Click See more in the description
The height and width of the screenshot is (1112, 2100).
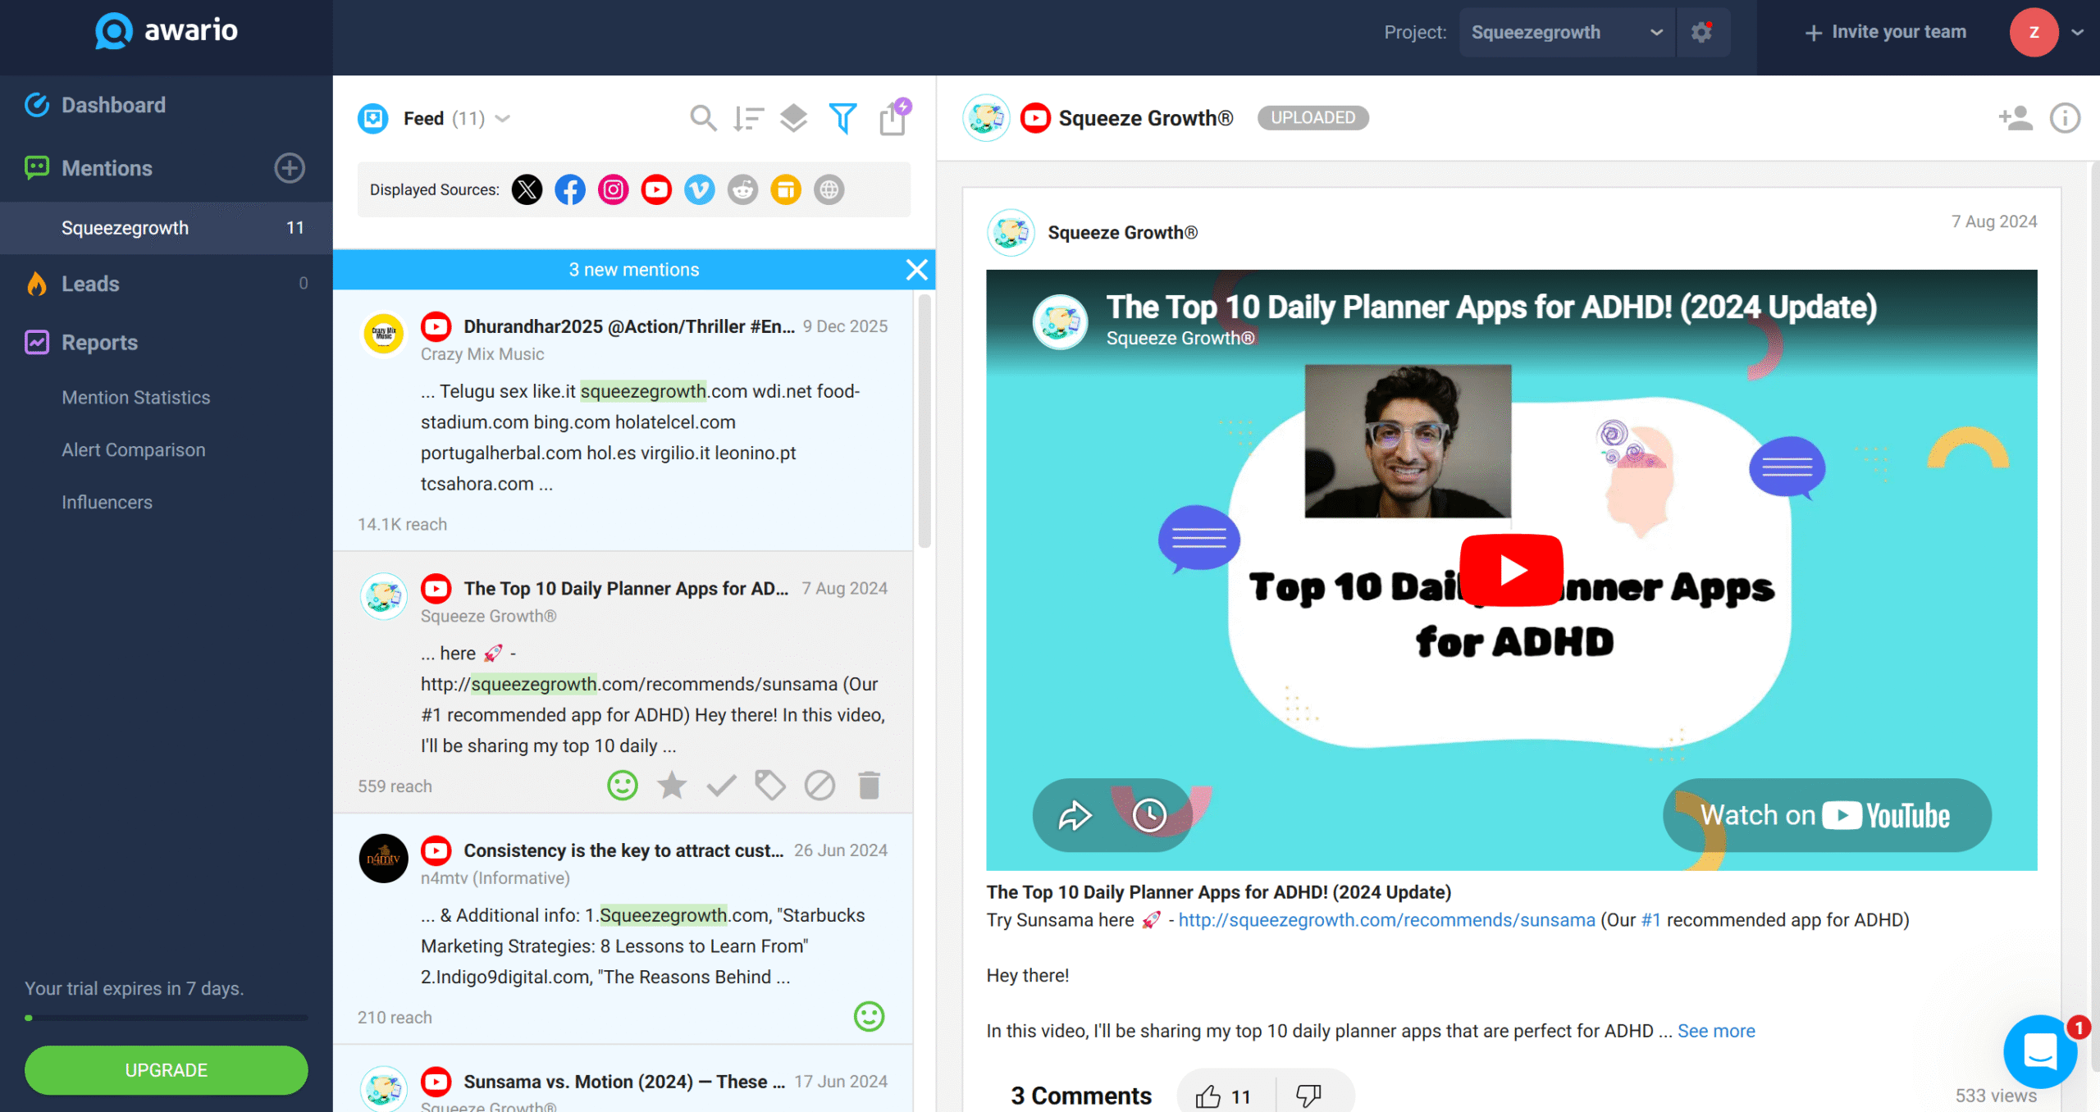click(1716, 1031)
